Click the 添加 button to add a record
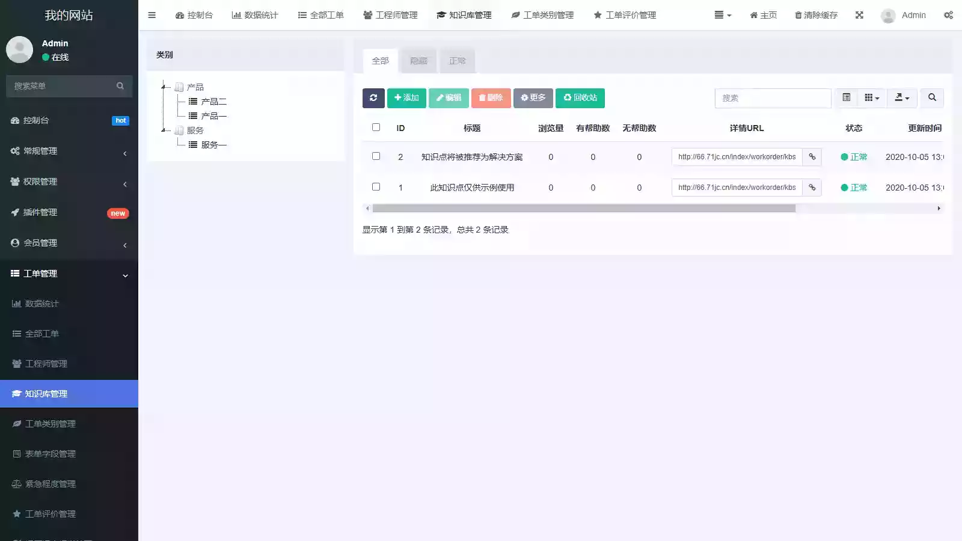The width and height of the screenshot is (962, 541). tap(406, 98)
